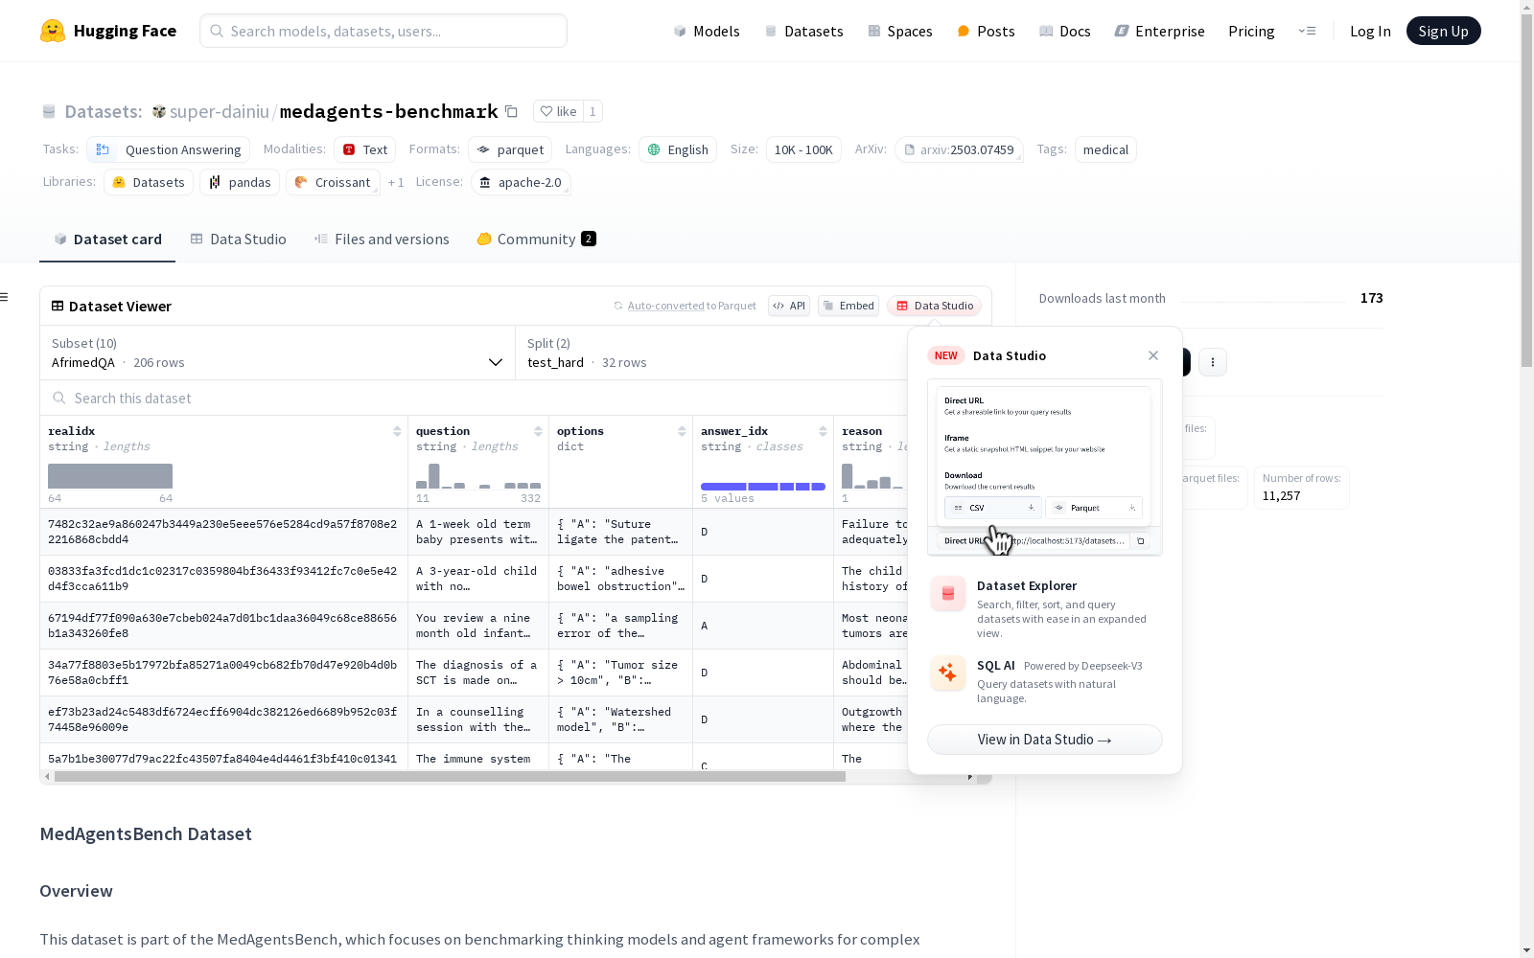Go to the Pricing page
This screenshot has width=1534, height=958.
(x=1251, y=31)
